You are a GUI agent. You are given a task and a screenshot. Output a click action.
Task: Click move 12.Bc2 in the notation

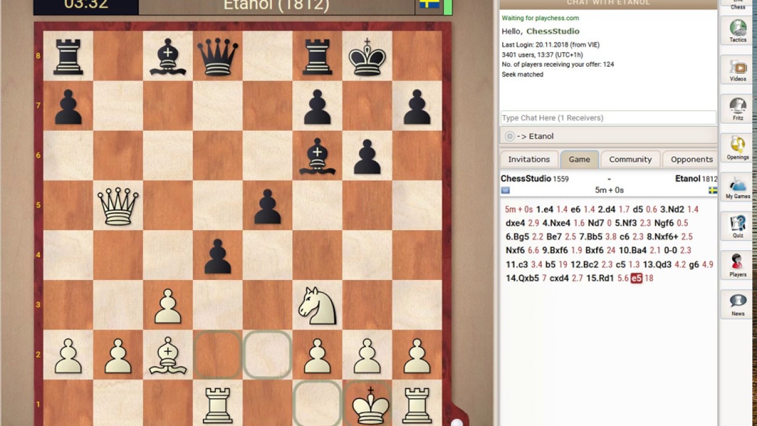point(584,264)
